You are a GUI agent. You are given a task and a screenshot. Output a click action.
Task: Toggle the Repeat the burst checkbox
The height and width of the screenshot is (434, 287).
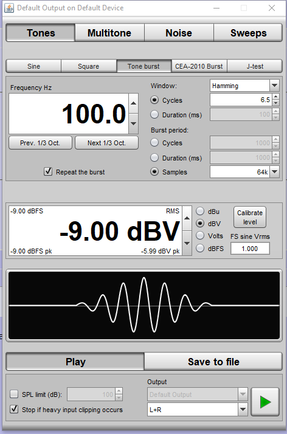pos(48,171)
